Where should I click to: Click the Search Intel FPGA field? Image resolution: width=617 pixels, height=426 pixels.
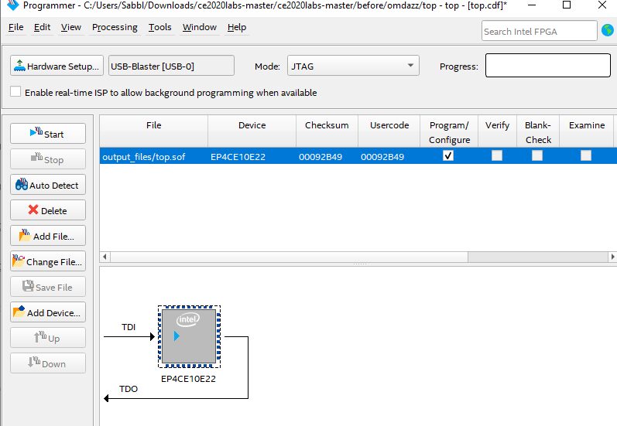(539, 31)
